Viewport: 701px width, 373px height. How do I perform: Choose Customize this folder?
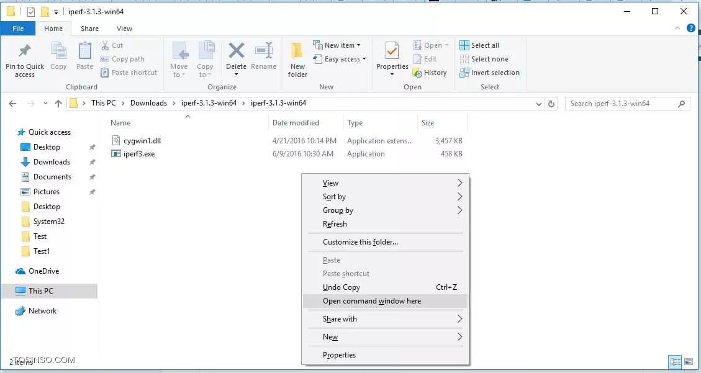[386, 242]
